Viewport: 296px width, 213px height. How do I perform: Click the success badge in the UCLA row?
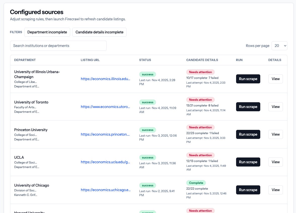click(x=147, y=157)
